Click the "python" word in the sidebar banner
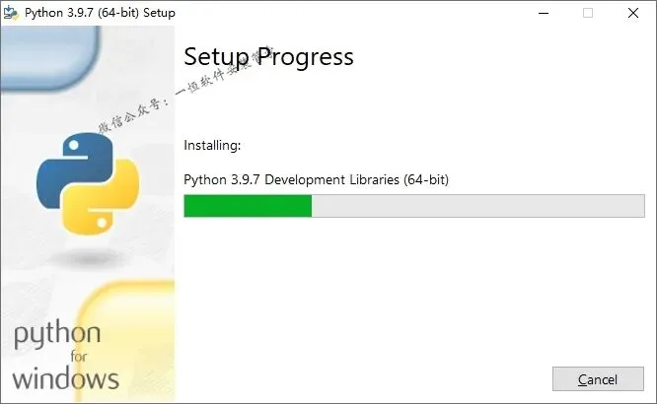This screenshot has width=657, height=404. 57,334
